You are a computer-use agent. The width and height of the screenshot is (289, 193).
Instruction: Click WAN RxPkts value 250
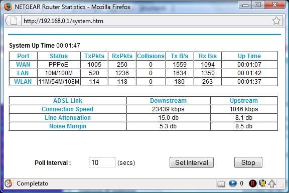click(x=122, y=65)
